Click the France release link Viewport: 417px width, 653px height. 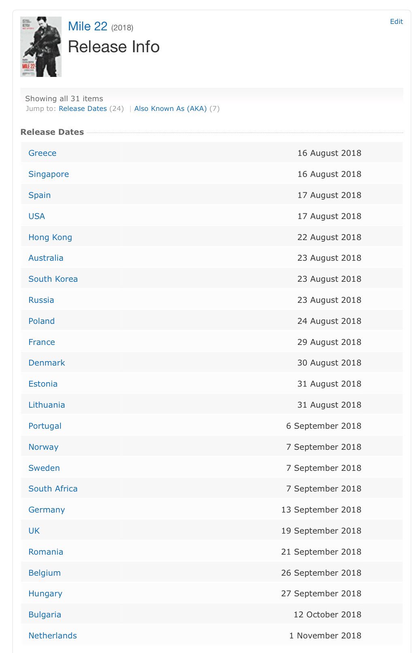pyautogui.click(x=42, y=342)
